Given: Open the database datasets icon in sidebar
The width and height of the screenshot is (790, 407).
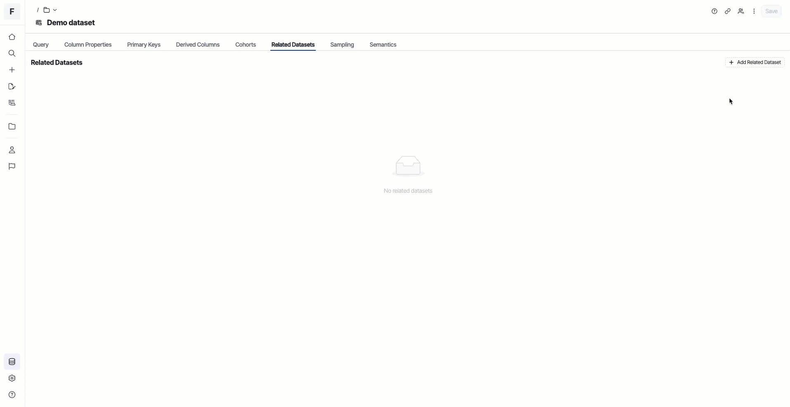Looking at the screenshot, I should point(12,362).
